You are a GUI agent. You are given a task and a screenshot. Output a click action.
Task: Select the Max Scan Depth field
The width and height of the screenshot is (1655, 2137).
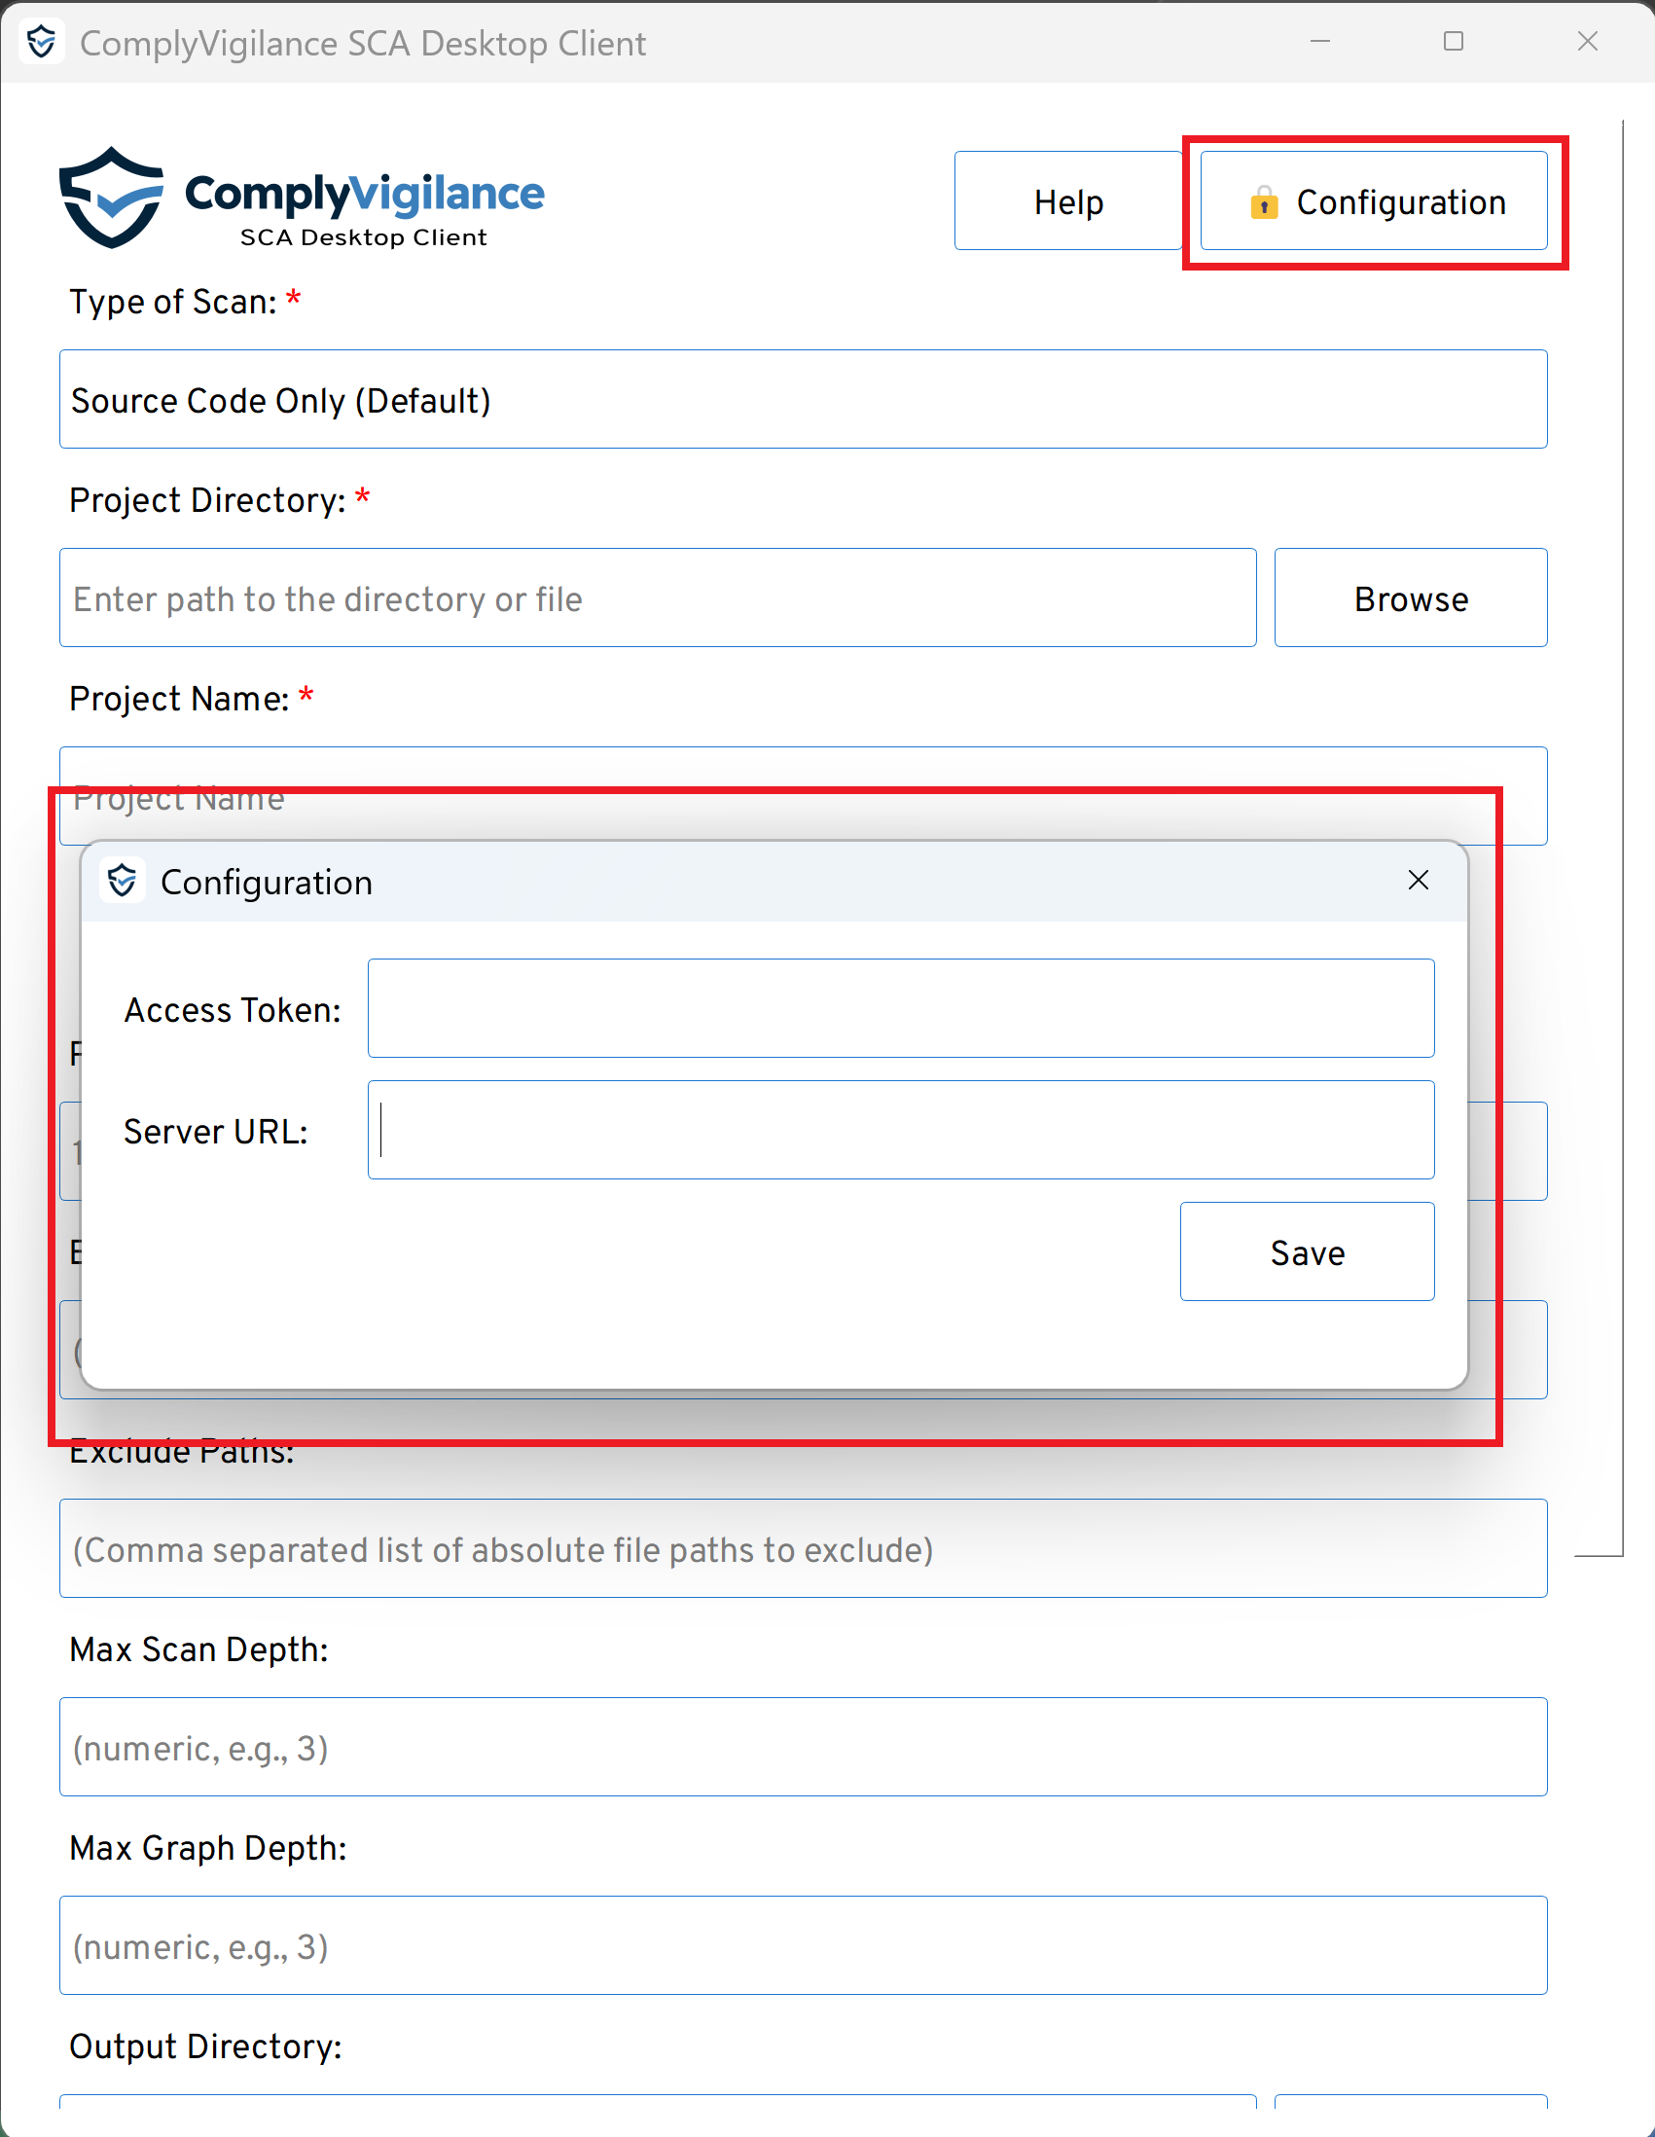(x=802, y=1748)
